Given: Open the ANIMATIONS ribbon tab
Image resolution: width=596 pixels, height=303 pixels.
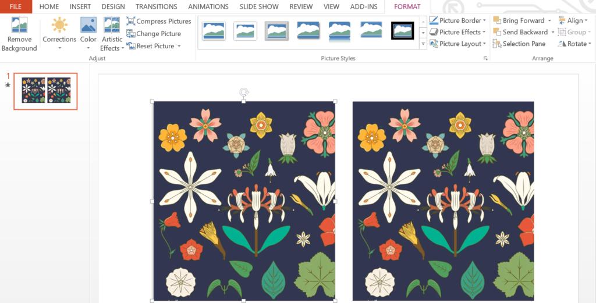Looking at the screenshot, I should point(208,7).
